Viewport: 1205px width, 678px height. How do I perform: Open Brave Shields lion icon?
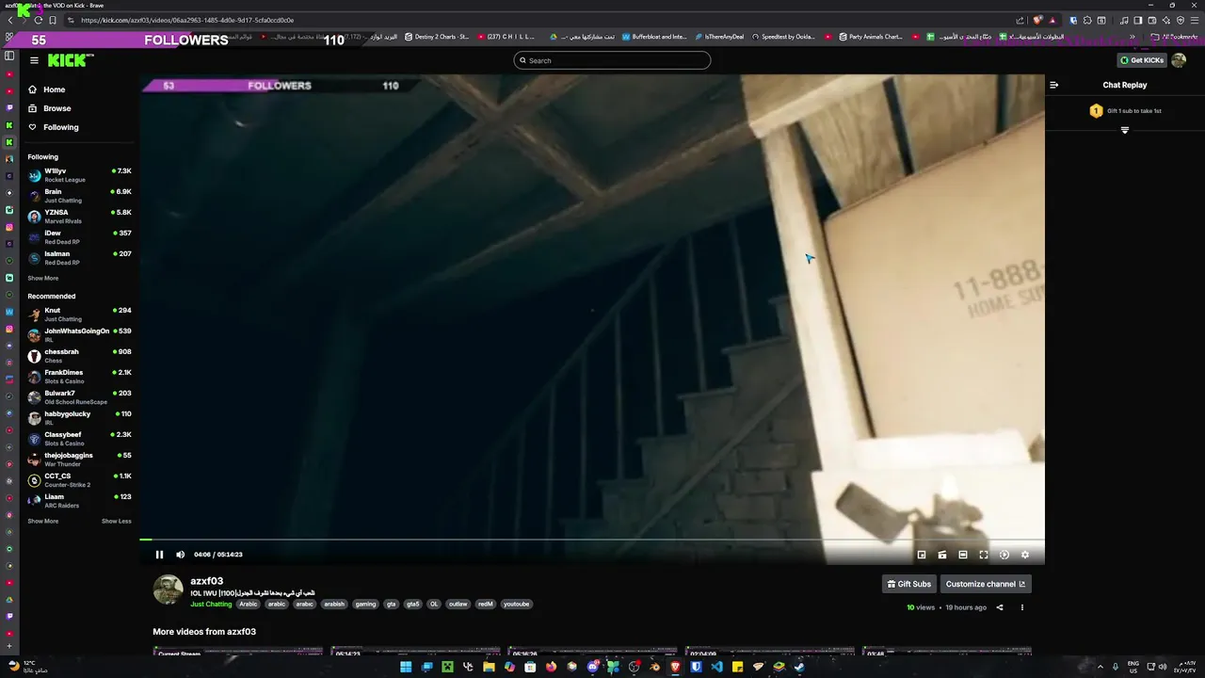(1038, 20)
